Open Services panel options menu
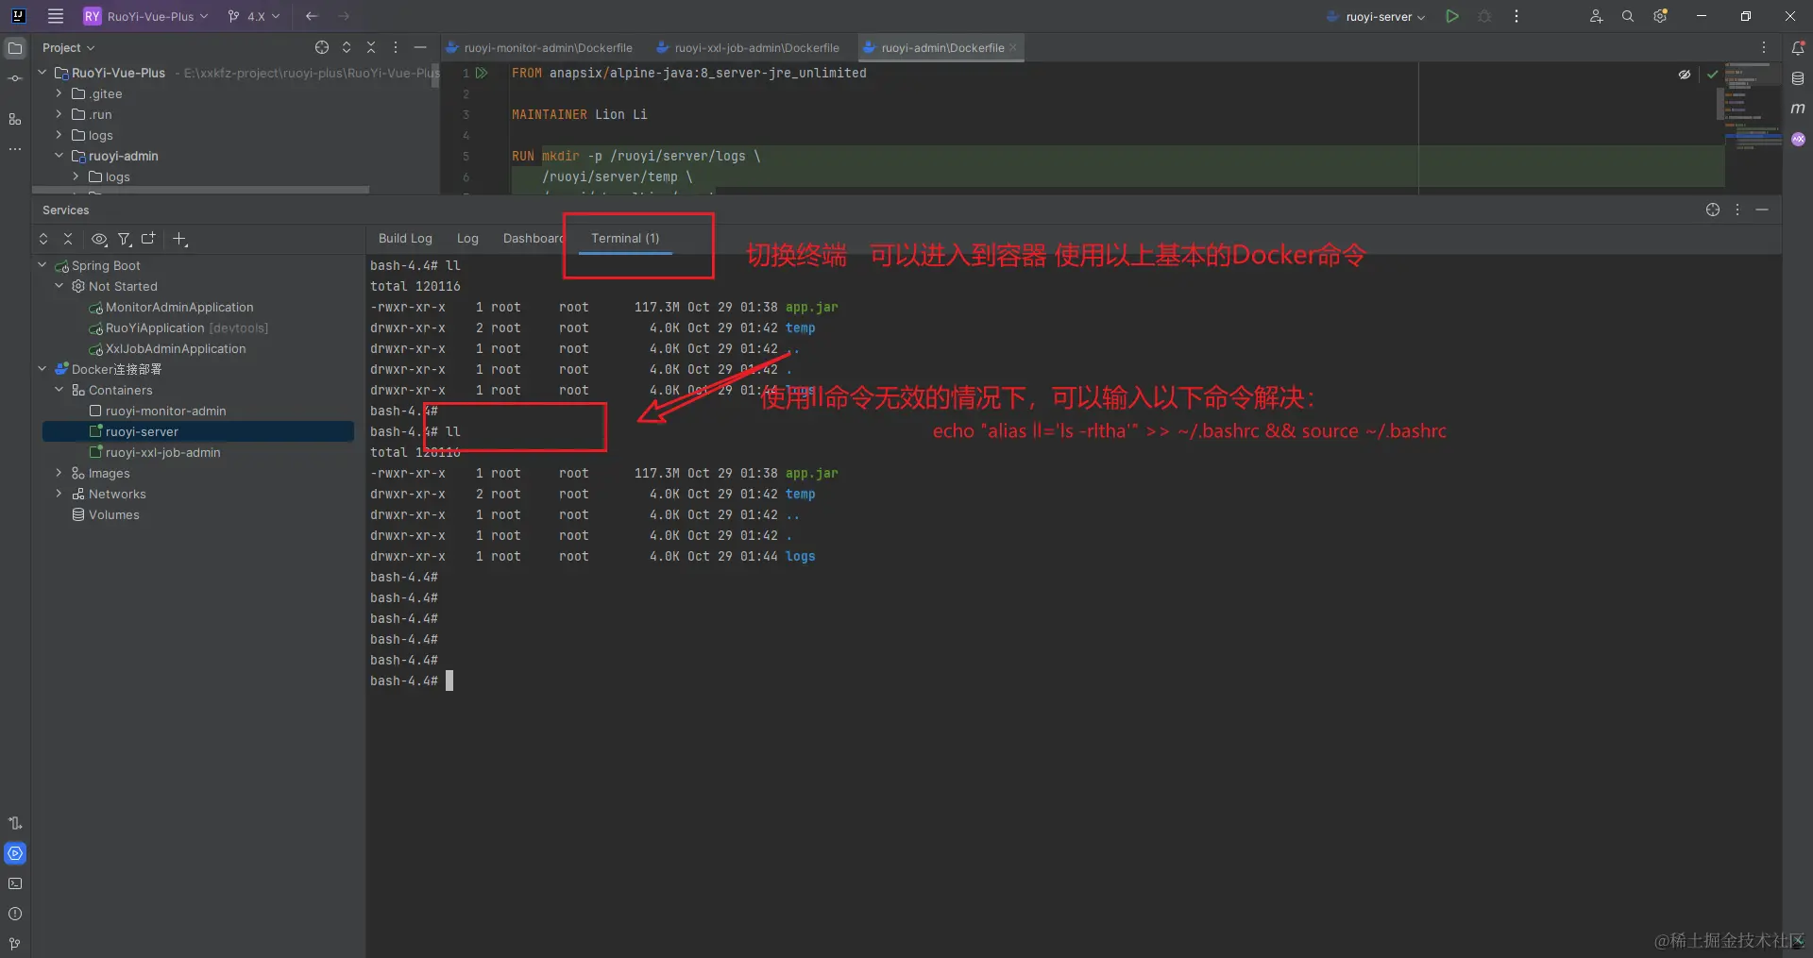Screen dimensions: 1813x958 (x=1737, y=210)
